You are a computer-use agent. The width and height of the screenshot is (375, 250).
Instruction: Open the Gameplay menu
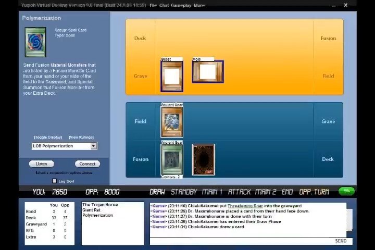pos(181,5)
